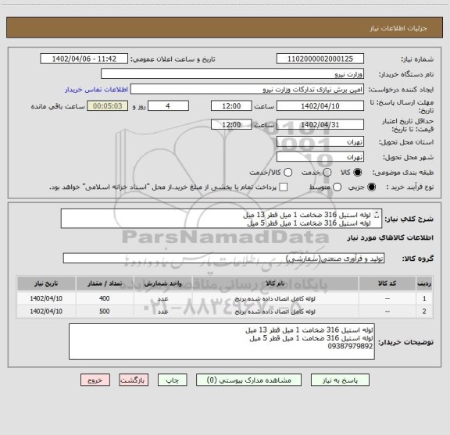Click the توضیحات خریدار text area
The image size is (450, 435).
coord(222,341)
